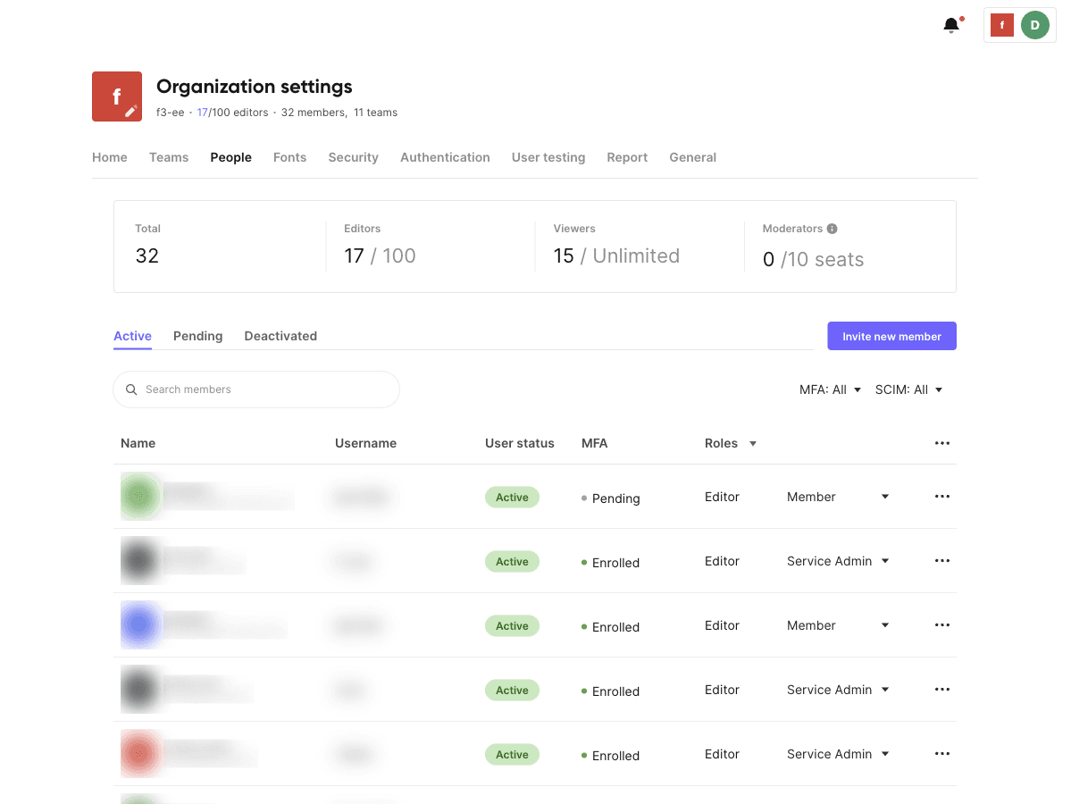Open more options for the last Service Admin row
1071x804 pixels.
tap(941, 754)
